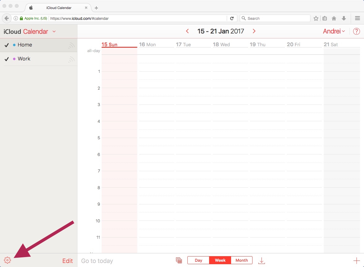Image resolution: width=364 pixels, height=267 pixels.
Task: Go back in the browser
Action: tap(7, 18)
